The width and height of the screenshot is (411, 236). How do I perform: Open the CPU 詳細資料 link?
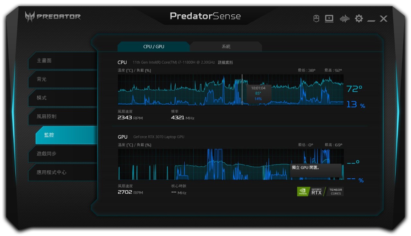pyautogui.click(x=225, y=62)
